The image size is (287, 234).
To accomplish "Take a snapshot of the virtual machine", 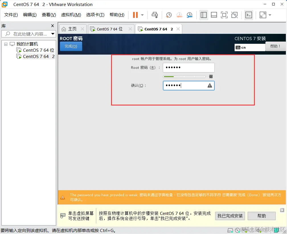I will [x=169, y=15].
